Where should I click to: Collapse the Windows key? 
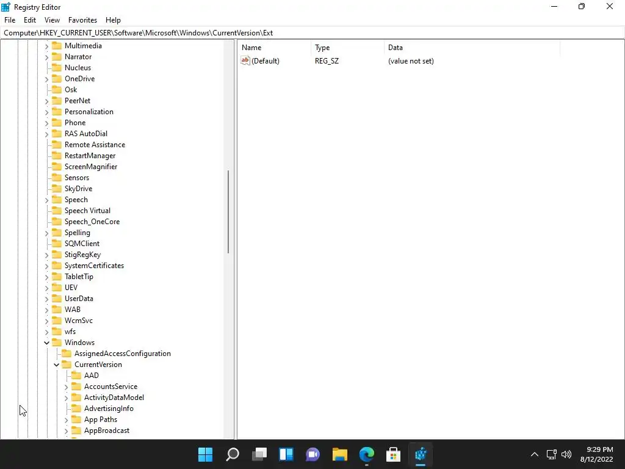(x=46, y=343)
